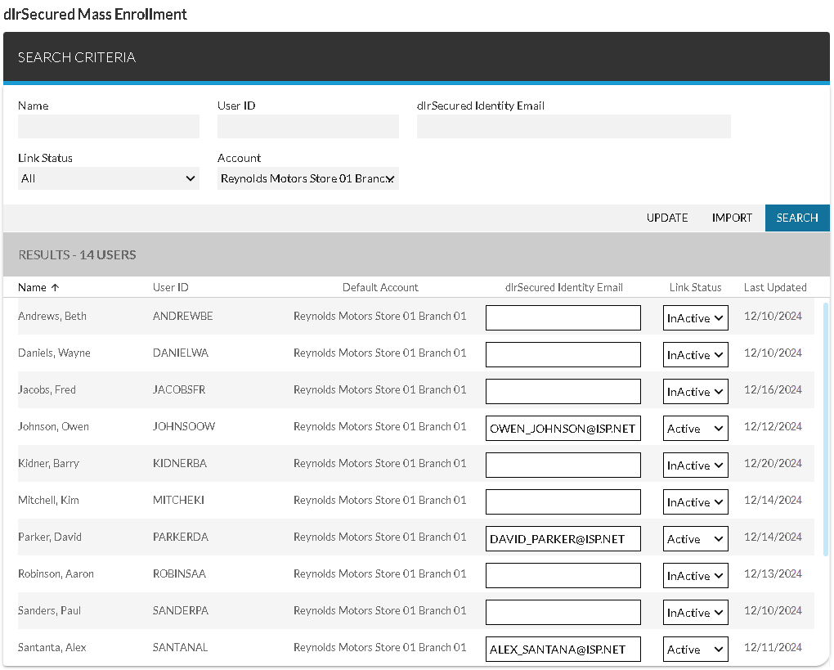Focus the Name search field
Image resolution: width=834 pixels, height=670 pixels.
109,127
